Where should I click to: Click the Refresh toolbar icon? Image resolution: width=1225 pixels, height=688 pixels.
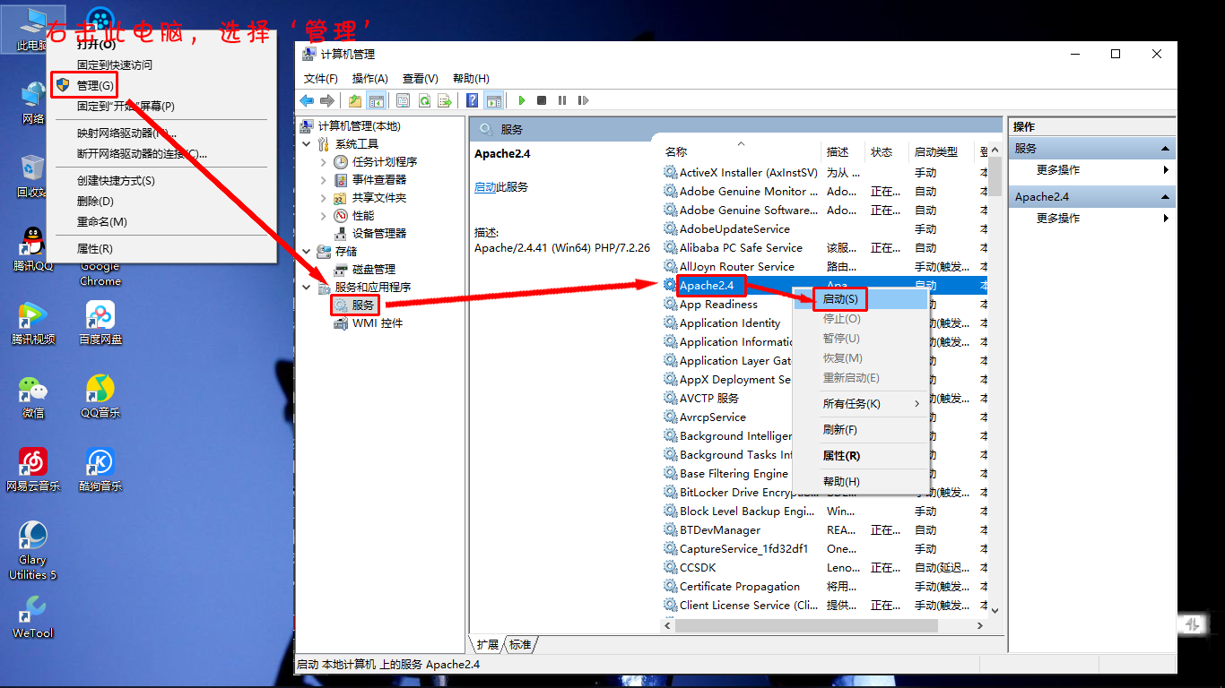point(424,100)
